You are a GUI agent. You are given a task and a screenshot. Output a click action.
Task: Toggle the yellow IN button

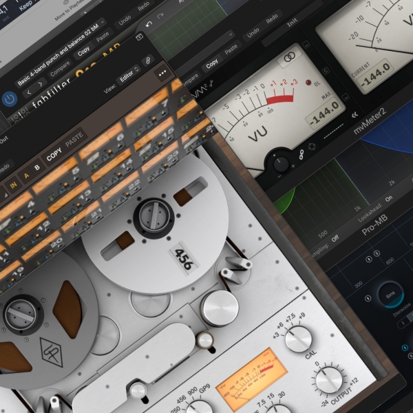(13, 184)
